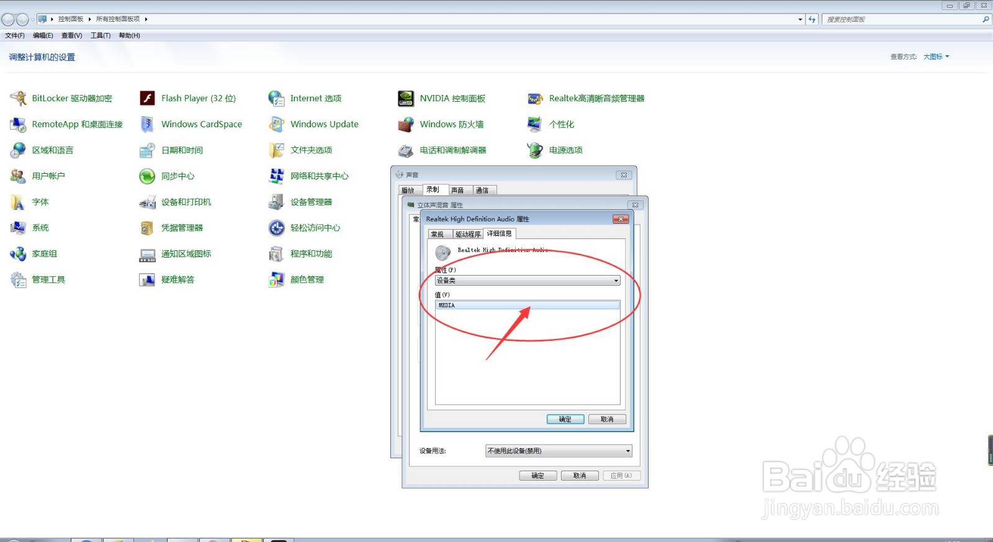This screenshot has height=542, width=993.
Task: Open 帮助(H) menu
Action: tap(129, 35)
